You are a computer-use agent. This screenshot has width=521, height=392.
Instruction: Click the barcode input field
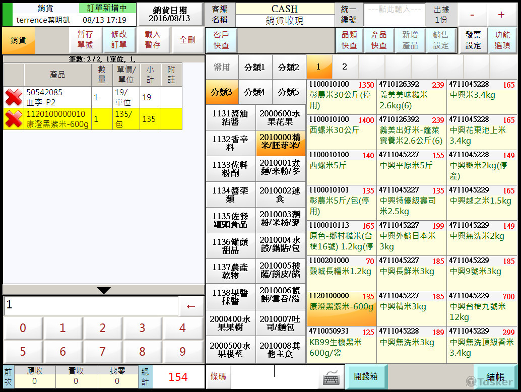coord(275,376)
